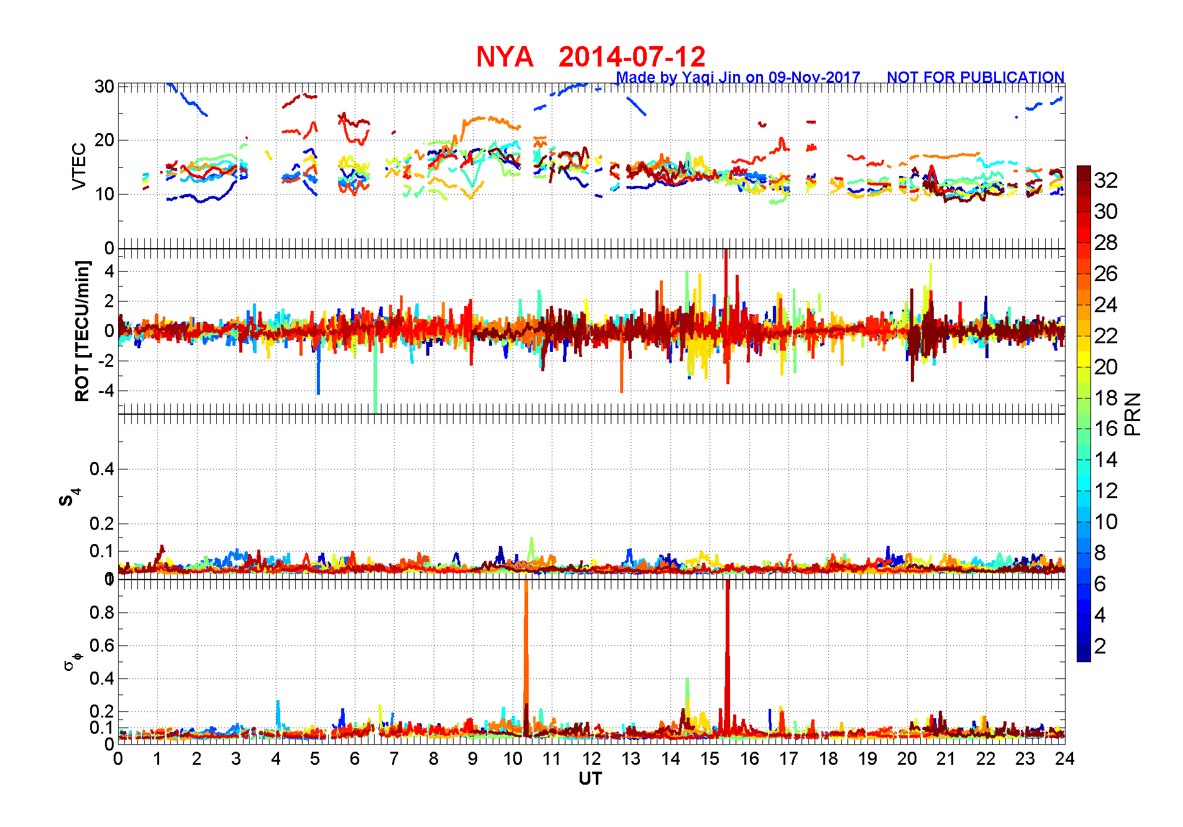Click the NOT FOR PUBLICATION label
Image resolution: width=1183 pixels, height=827 pixels.
tap(975, 78)
